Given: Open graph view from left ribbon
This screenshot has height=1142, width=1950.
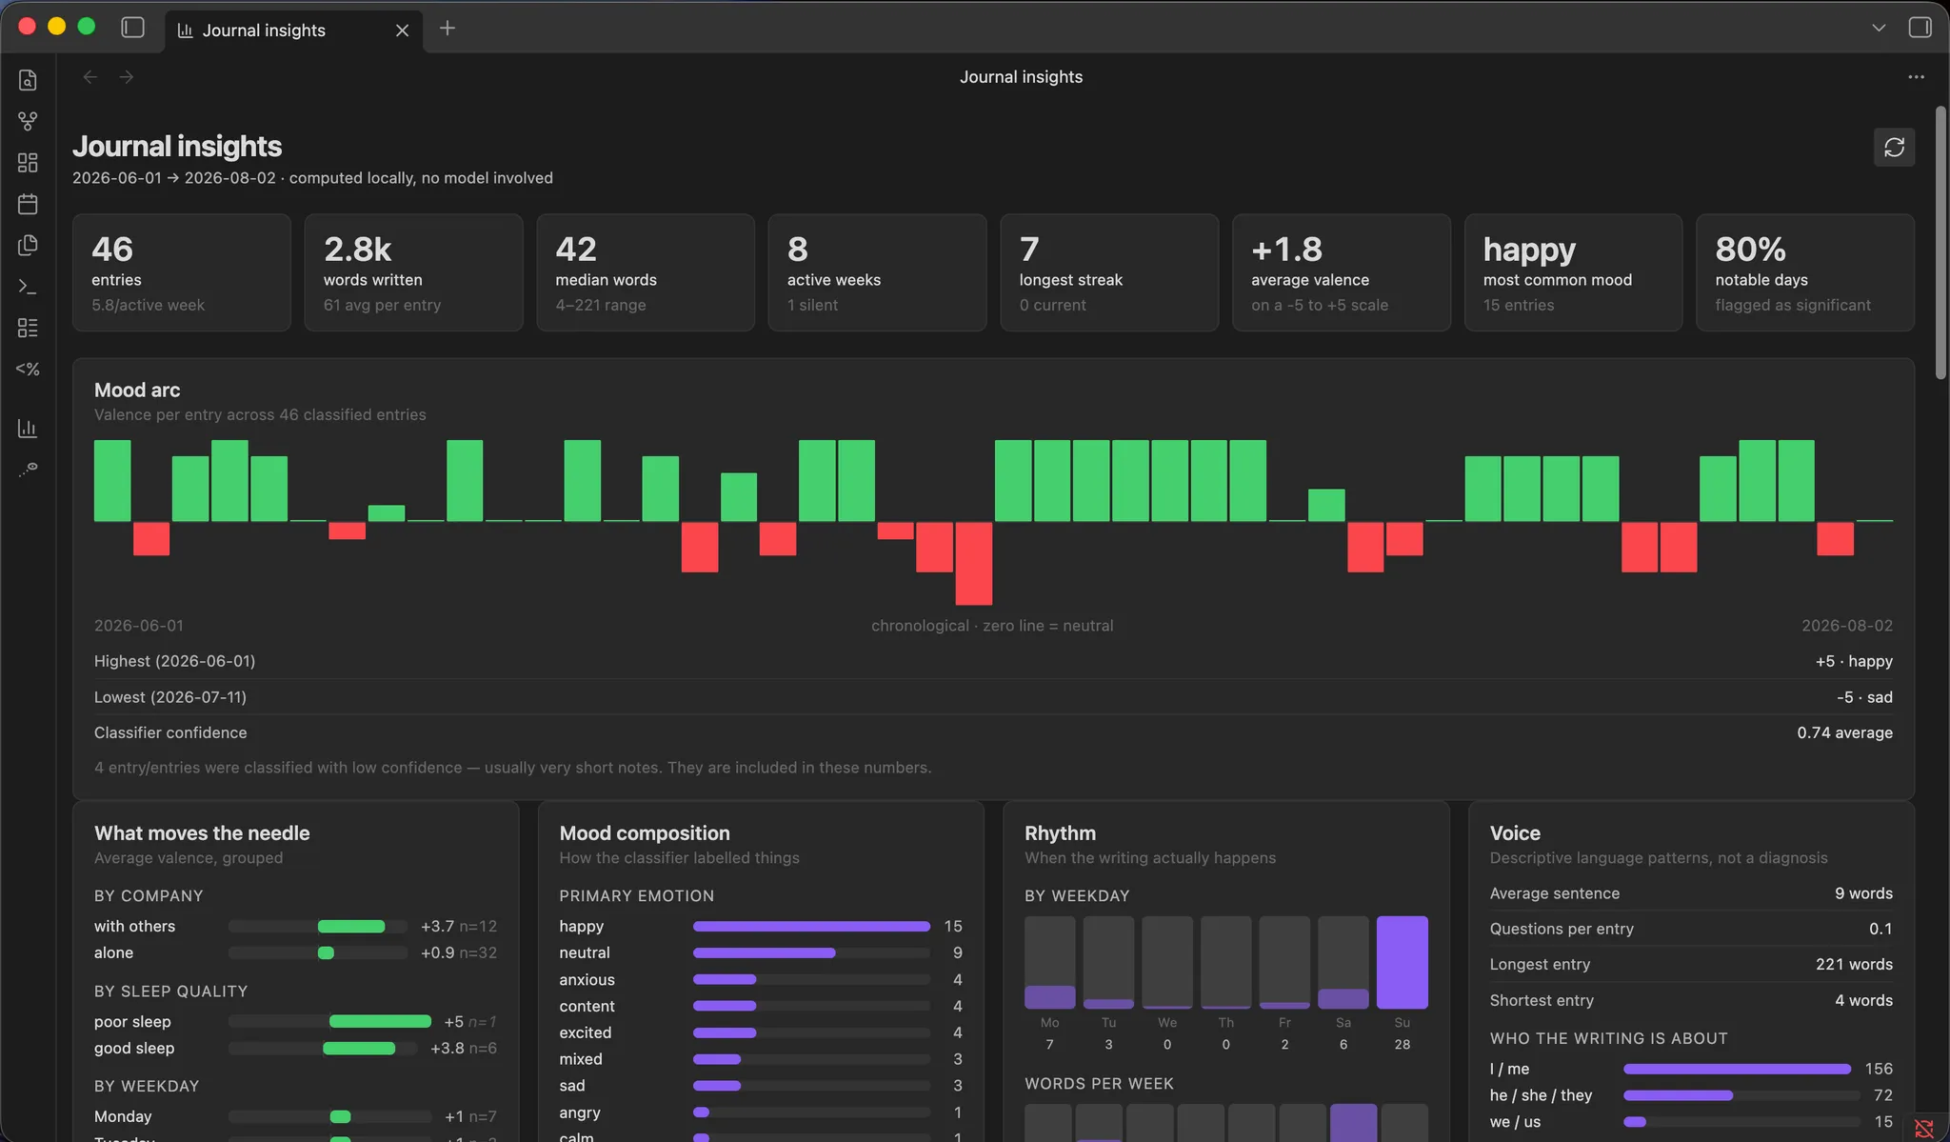Looking at the screenshot, I should tap(28, 121).
